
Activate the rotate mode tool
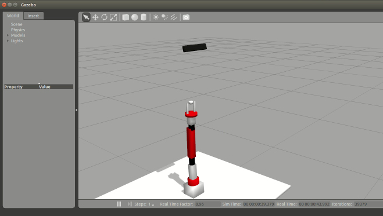(x=104, y=17)
